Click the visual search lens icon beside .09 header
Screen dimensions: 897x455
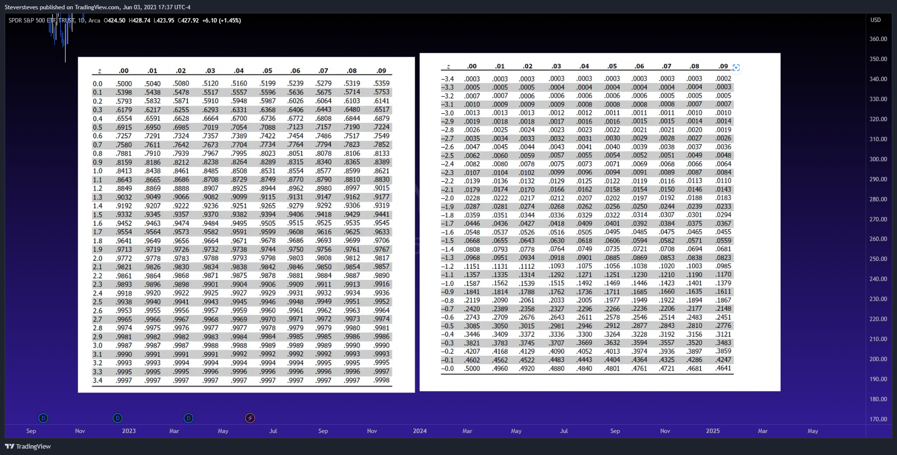coord(736,67)
